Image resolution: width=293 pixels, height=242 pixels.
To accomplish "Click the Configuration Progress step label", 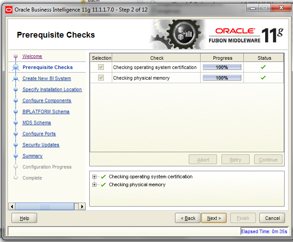I will [47, 167].
